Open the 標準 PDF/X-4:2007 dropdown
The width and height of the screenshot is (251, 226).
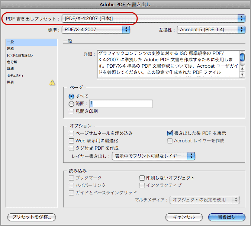96,30
